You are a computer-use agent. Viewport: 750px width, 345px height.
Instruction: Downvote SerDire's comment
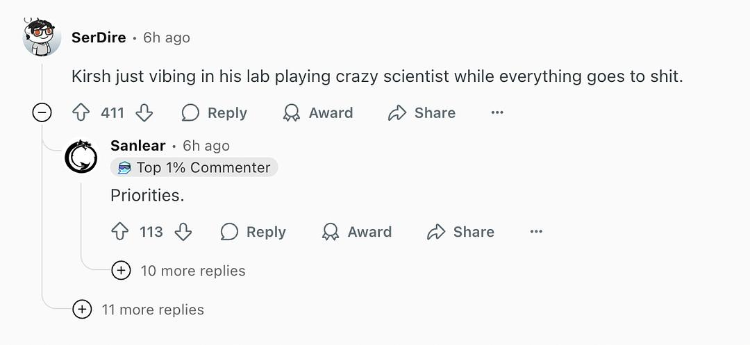pyautogui.click(x=144, y=113)
